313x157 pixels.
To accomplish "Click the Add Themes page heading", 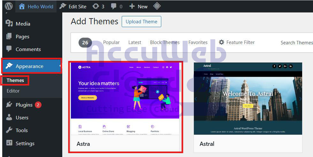I will 95,21.
